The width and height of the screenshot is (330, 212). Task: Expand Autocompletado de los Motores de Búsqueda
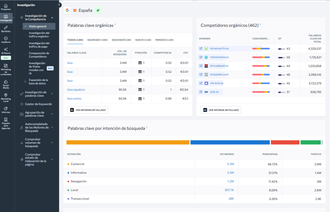[x=52, y=128]
